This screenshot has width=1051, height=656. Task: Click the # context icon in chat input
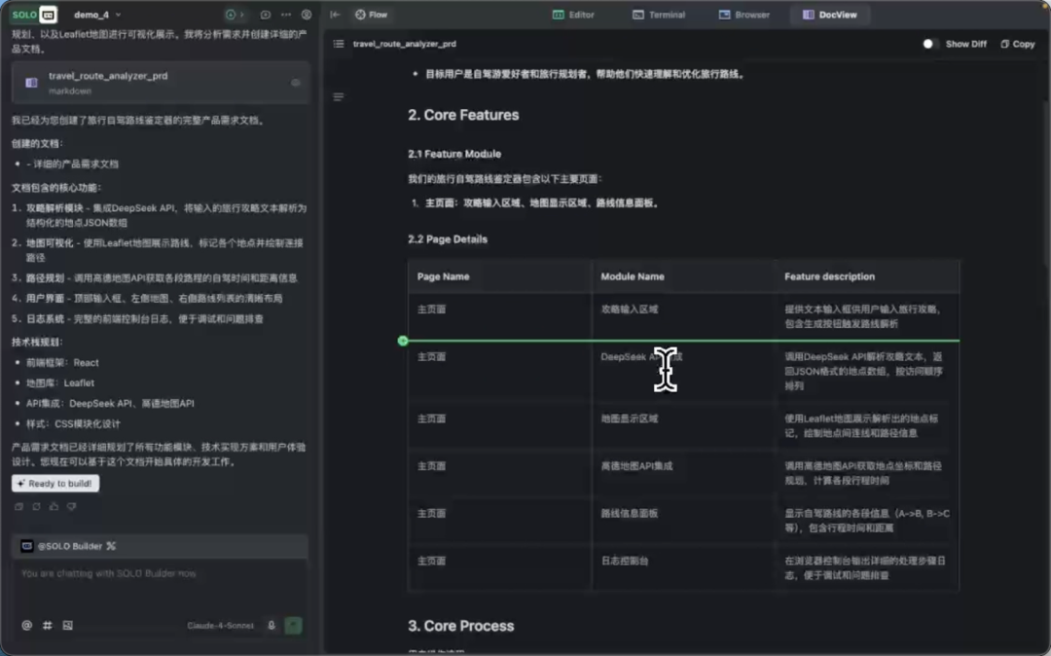47,625
